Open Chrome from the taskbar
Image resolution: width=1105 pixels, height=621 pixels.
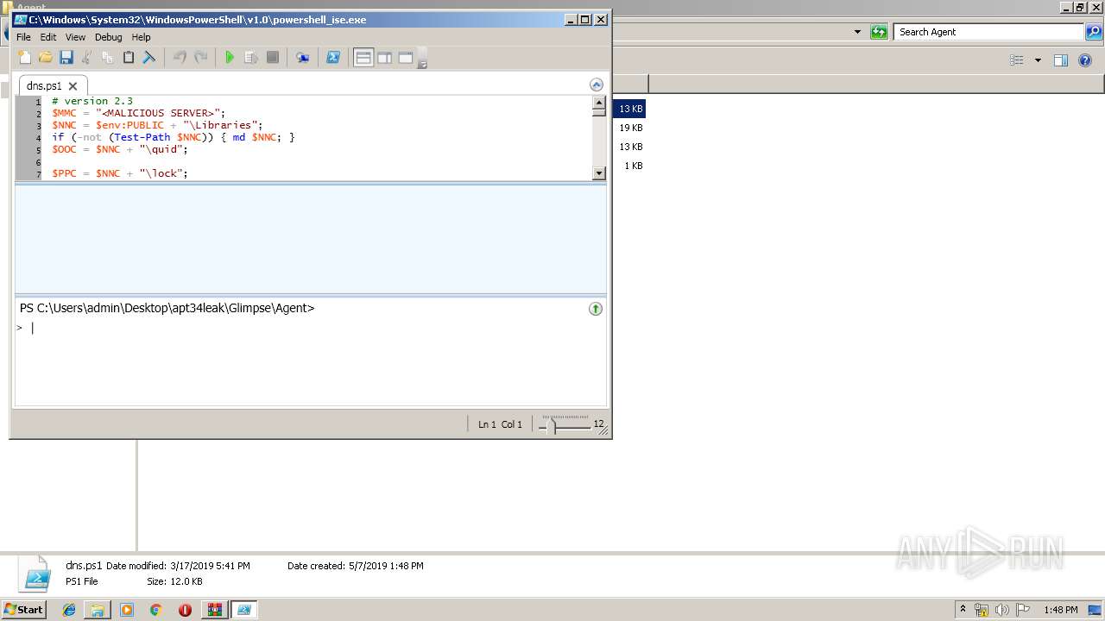(155, 610)
